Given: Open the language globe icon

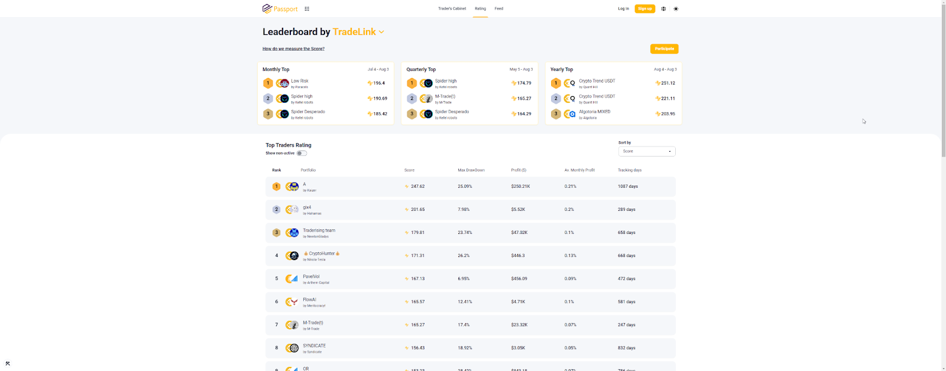Looking at the screenshot, I should [663, 9].
